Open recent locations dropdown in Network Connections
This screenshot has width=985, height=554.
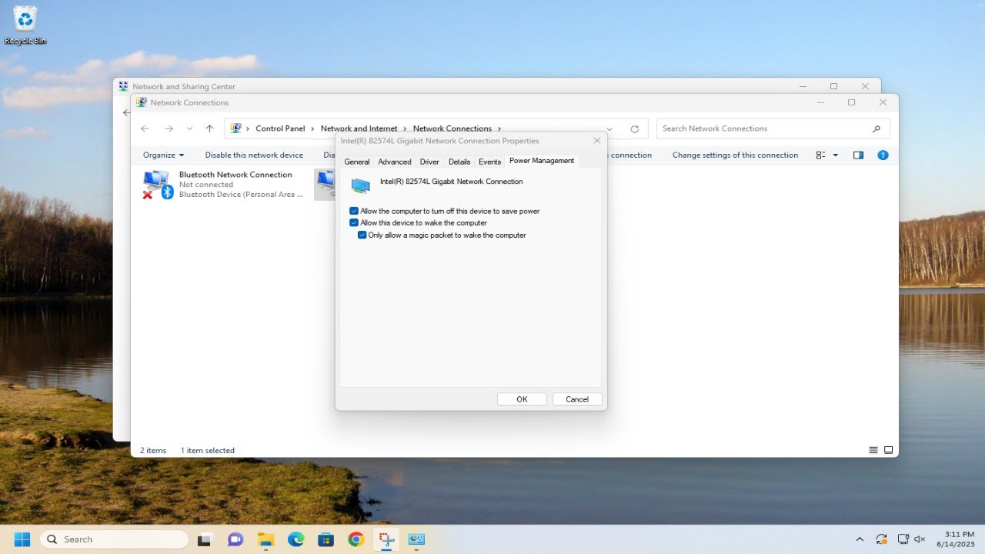(x=189, y=128)
